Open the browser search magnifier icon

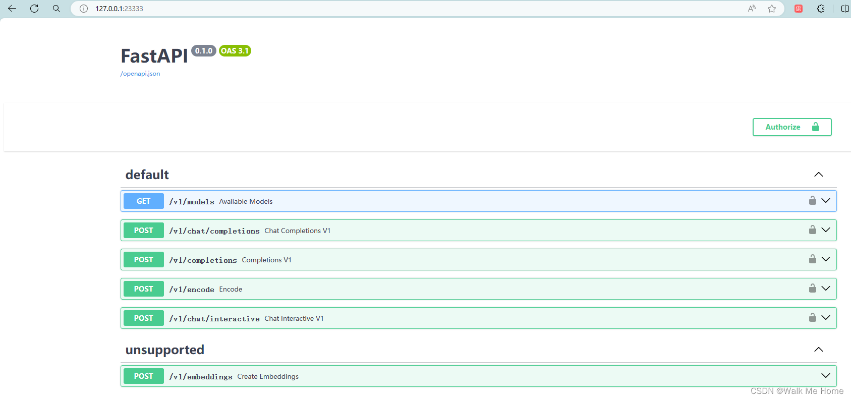coord(56,9)
